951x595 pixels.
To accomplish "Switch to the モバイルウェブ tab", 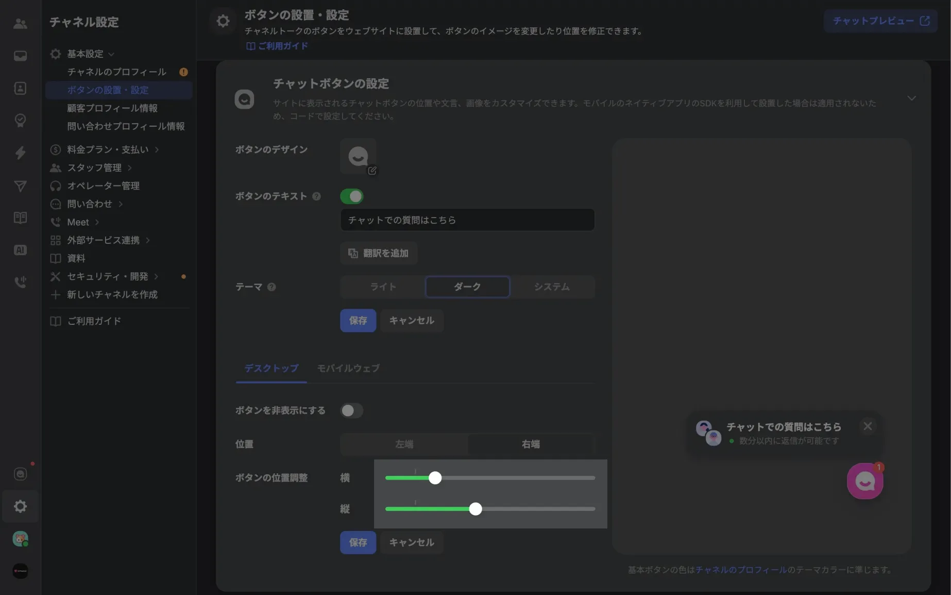I will [x=348, y=368].
